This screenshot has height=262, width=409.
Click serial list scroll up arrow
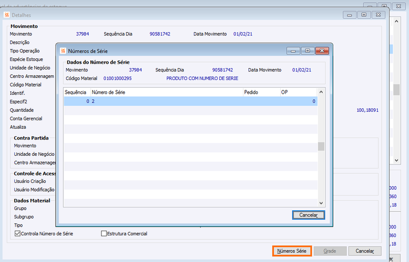tap(321, 92)
